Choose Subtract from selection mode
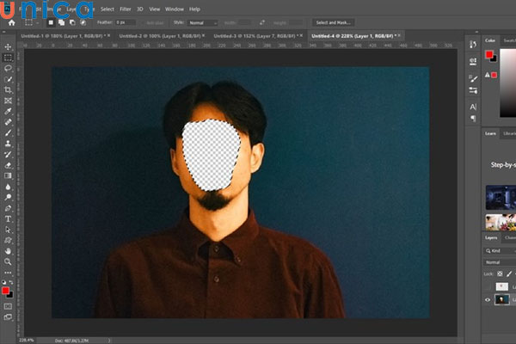Screen dimensions: 516x344 click(x=72, y=22)
